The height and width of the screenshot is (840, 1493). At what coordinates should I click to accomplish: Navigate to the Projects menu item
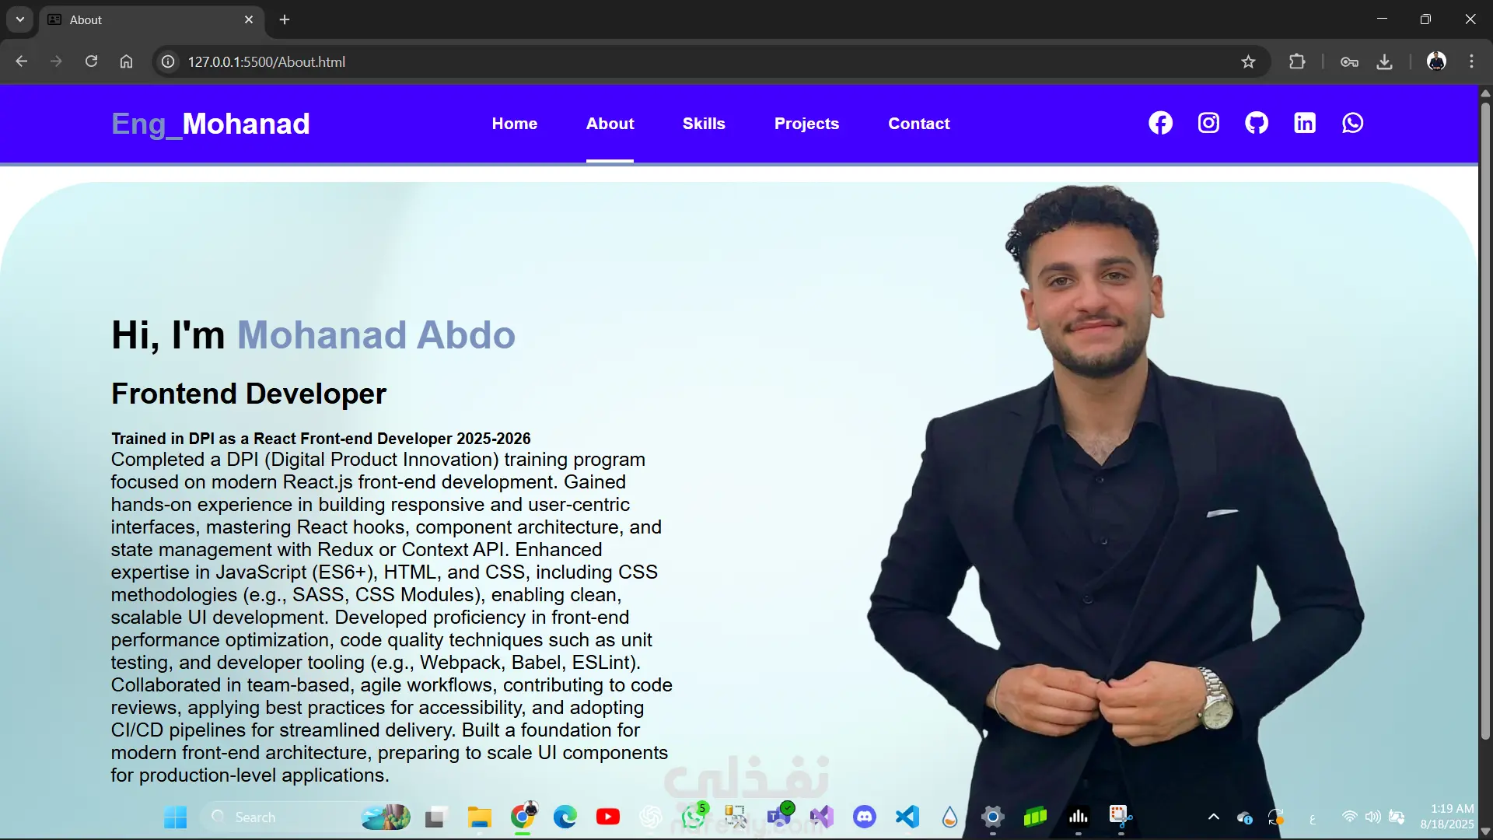click(x=806, y=124)
